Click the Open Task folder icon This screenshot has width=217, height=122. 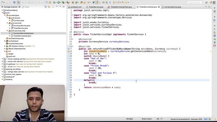click(x=85, y=2)
